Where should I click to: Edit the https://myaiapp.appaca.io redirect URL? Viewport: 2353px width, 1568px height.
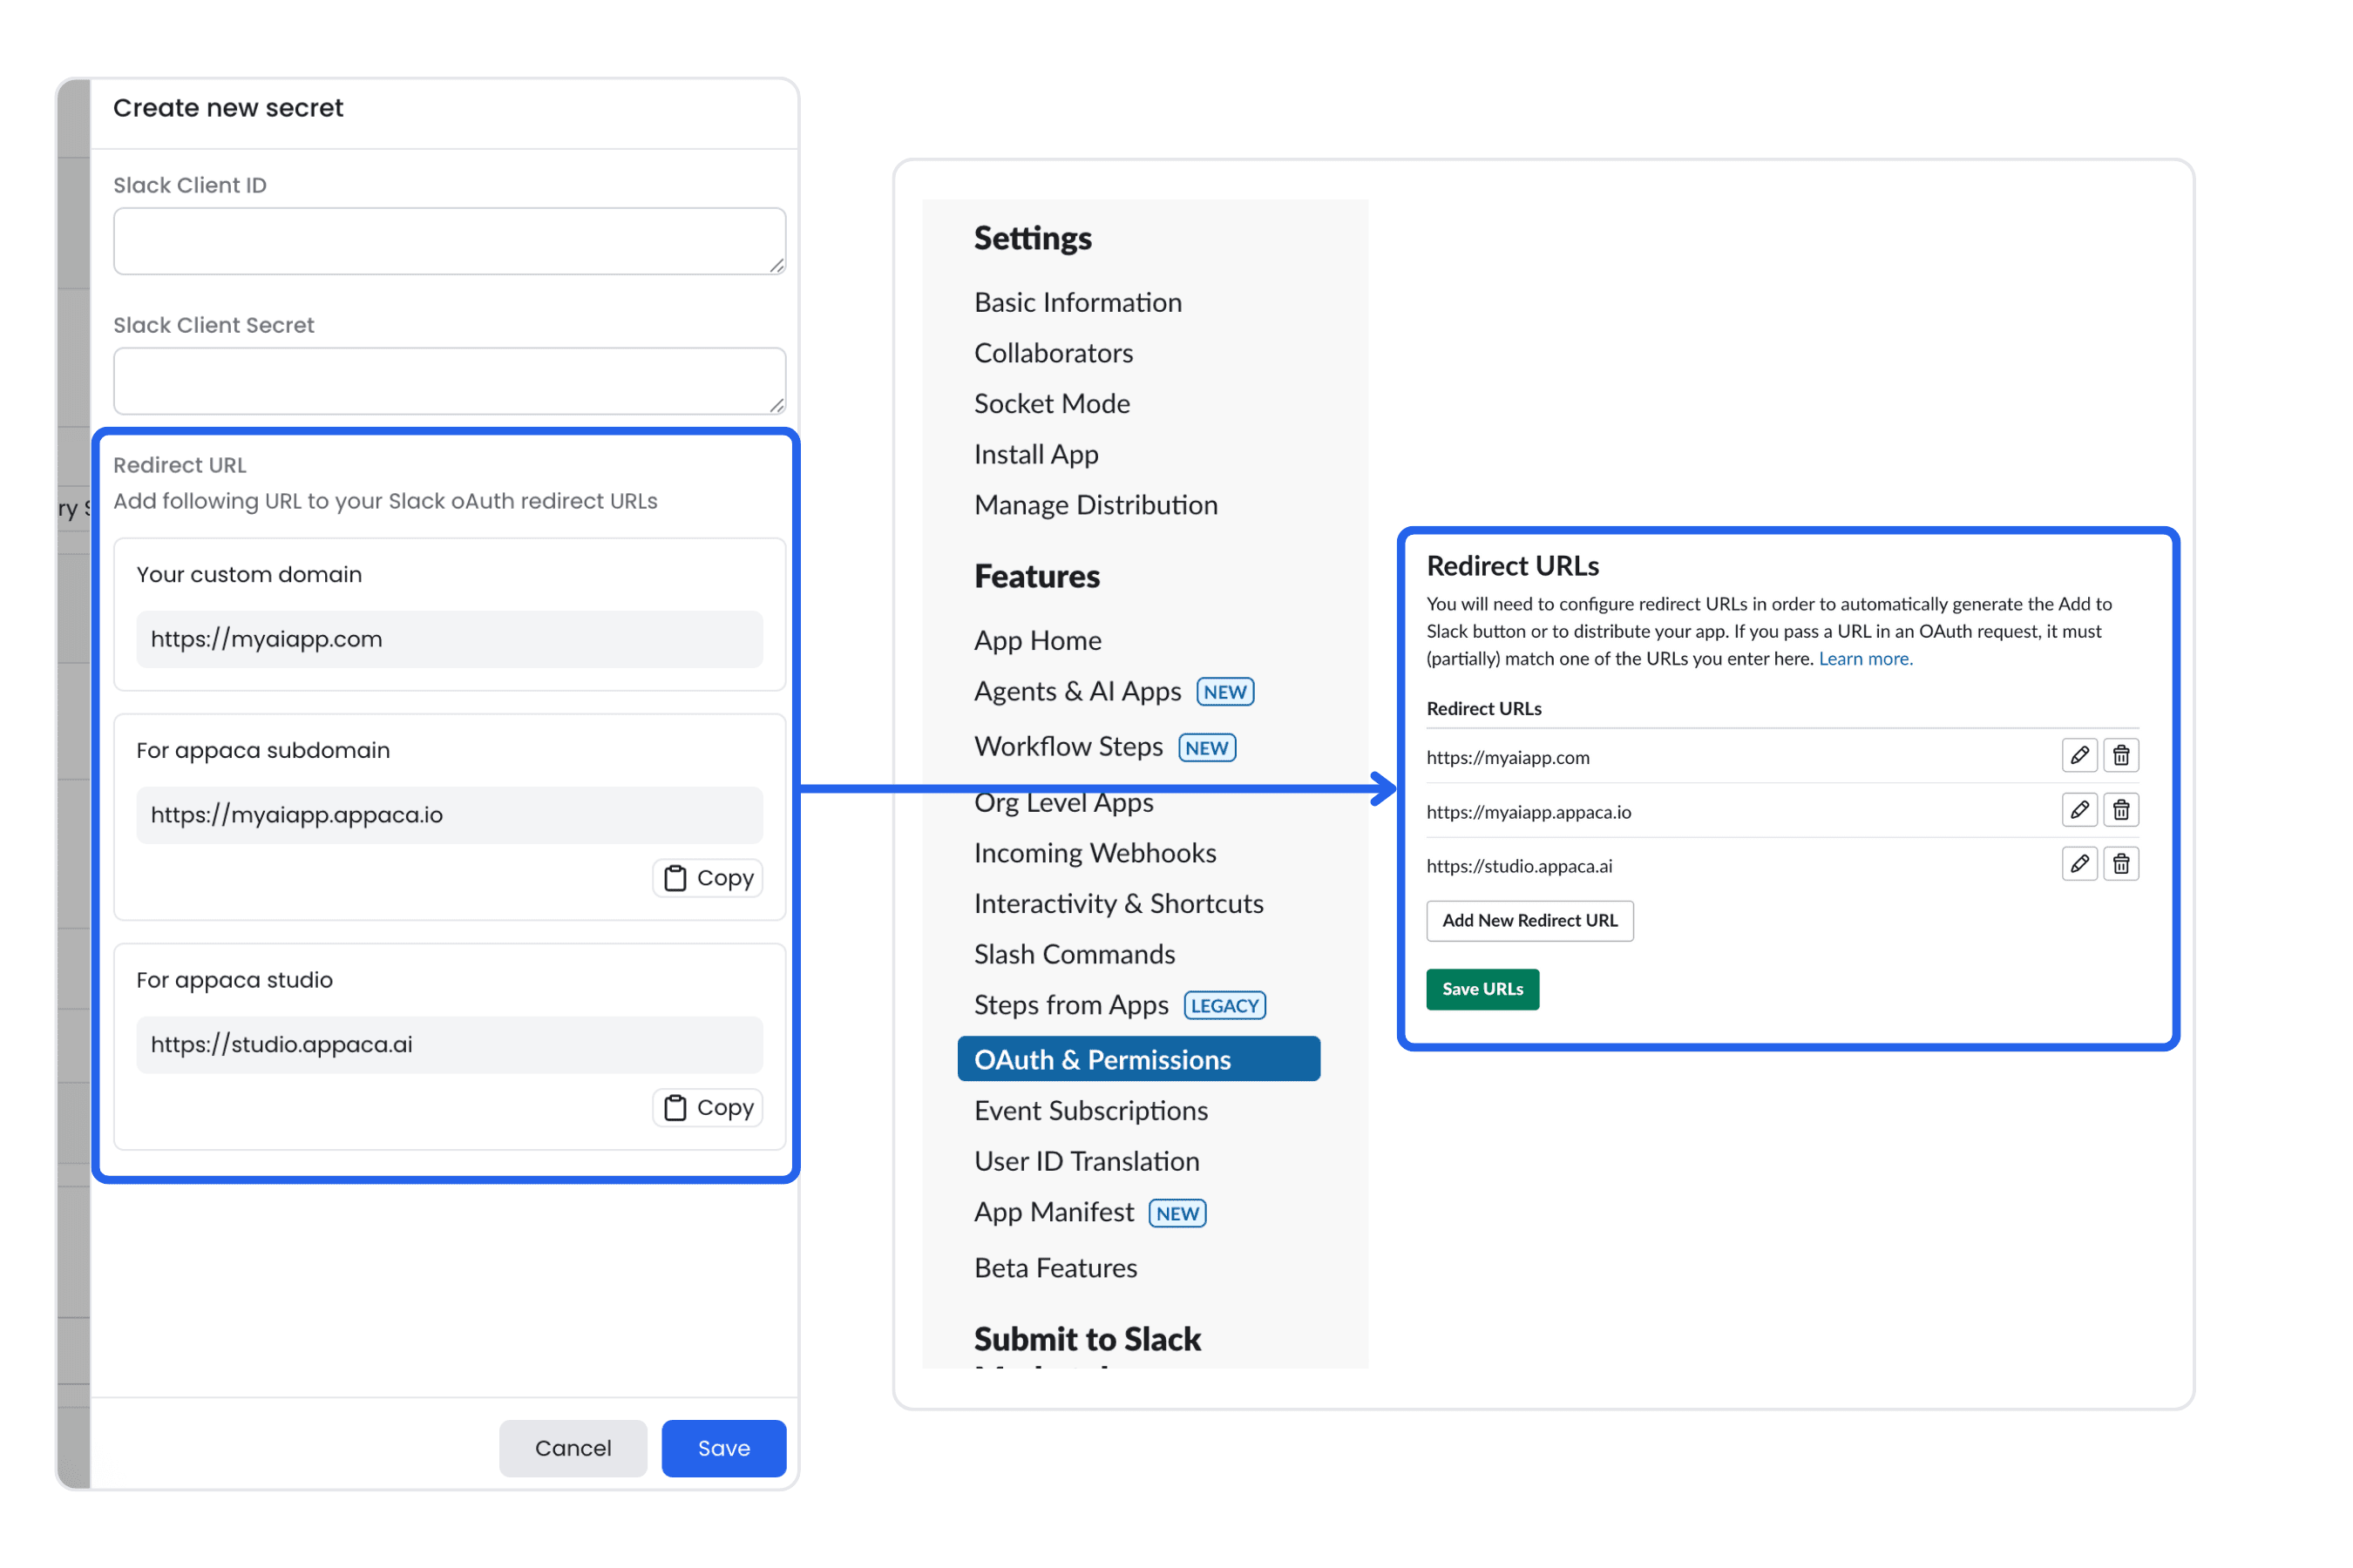[2080, 810]
